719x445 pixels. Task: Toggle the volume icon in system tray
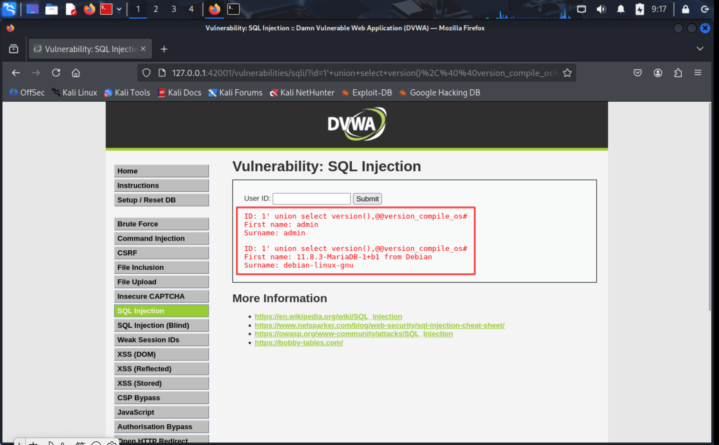click(x=601, y=9)
